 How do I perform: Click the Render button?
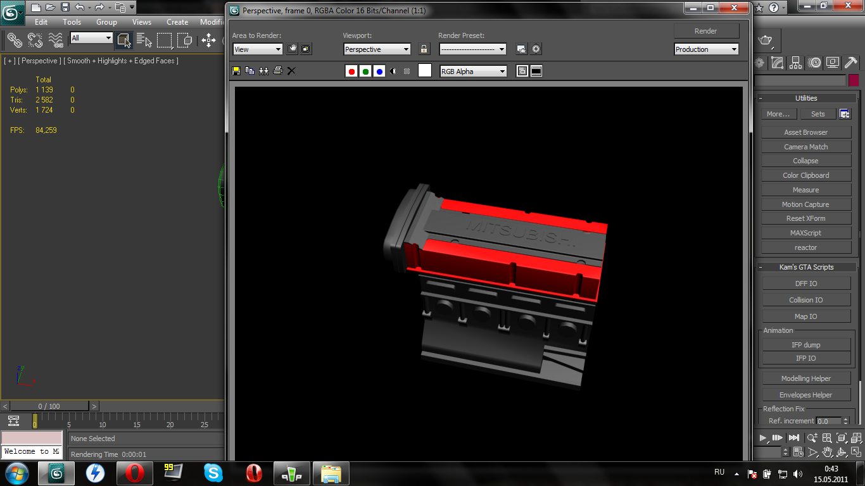[706, 31]
